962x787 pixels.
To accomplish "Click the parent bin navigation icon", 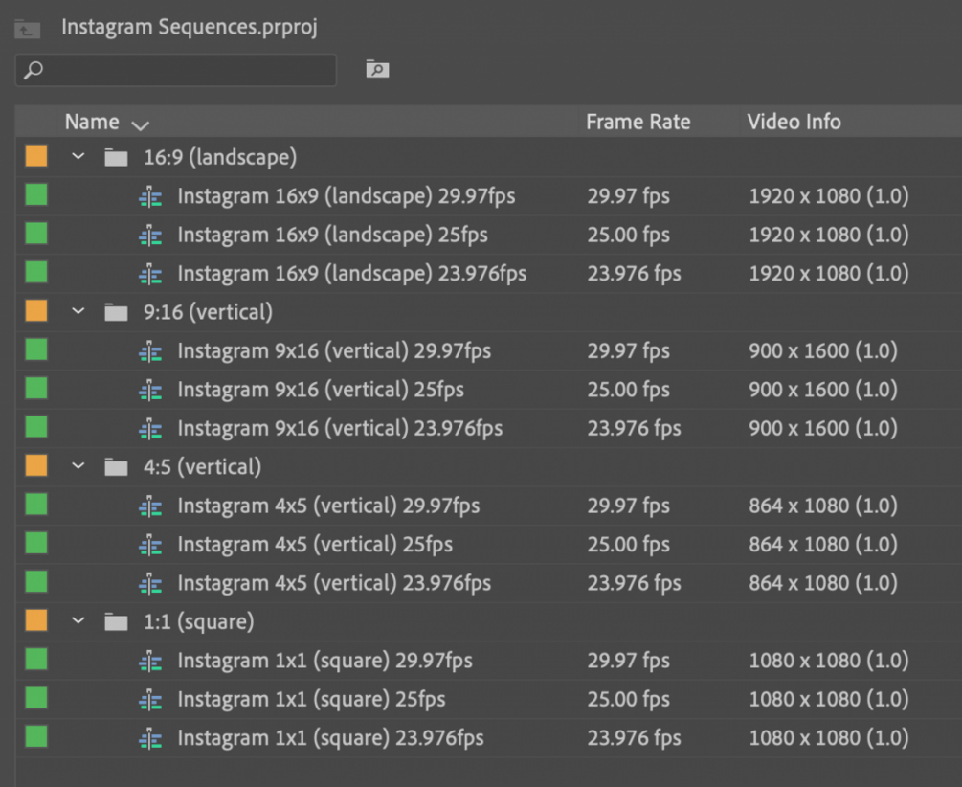I will click(27, 29).
